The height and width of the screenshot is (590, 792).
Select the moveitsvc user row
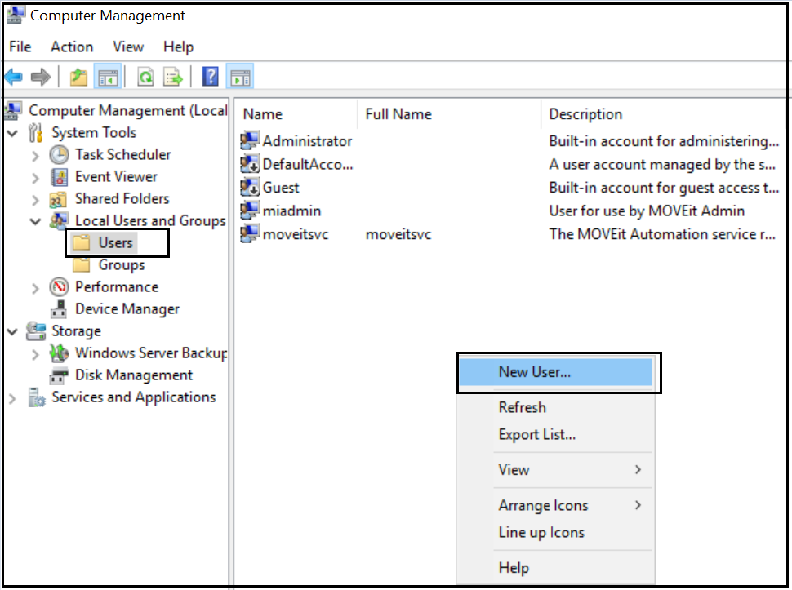tap(295, 234)
